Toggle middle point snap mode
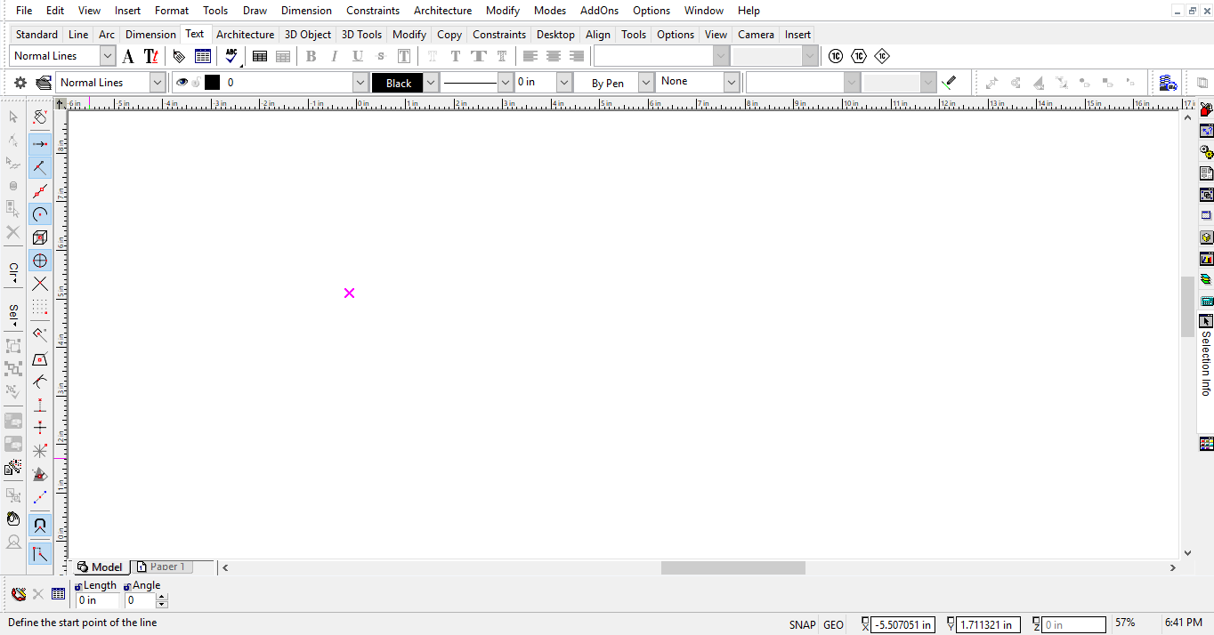 40,190
